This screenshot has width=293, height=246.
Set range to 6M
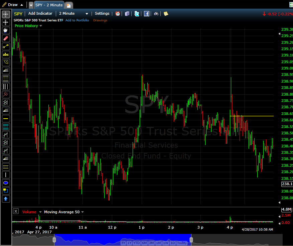coord(144,243)
